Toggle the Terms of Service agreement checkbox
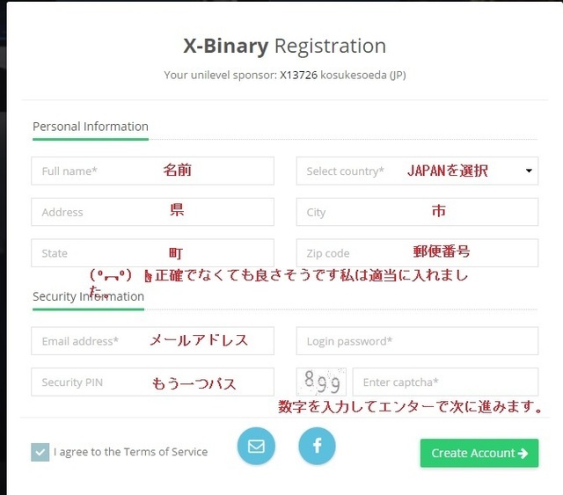This screenshot has height=495, width=563. (40, 452)
